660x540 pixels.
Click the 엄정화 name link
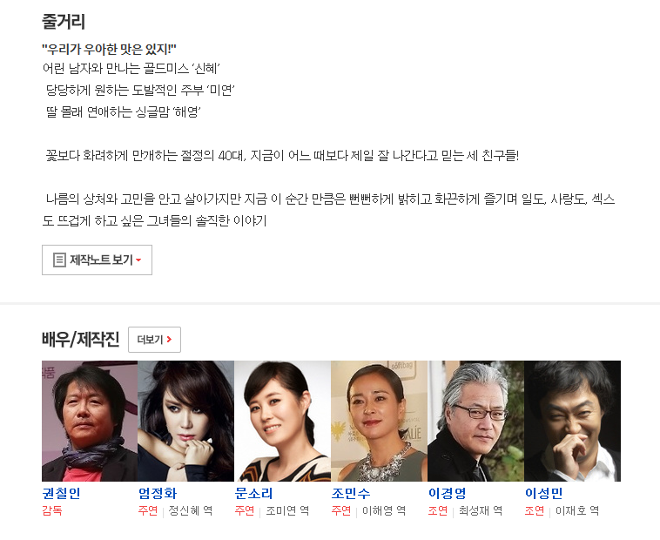click(x=158, y=493)
